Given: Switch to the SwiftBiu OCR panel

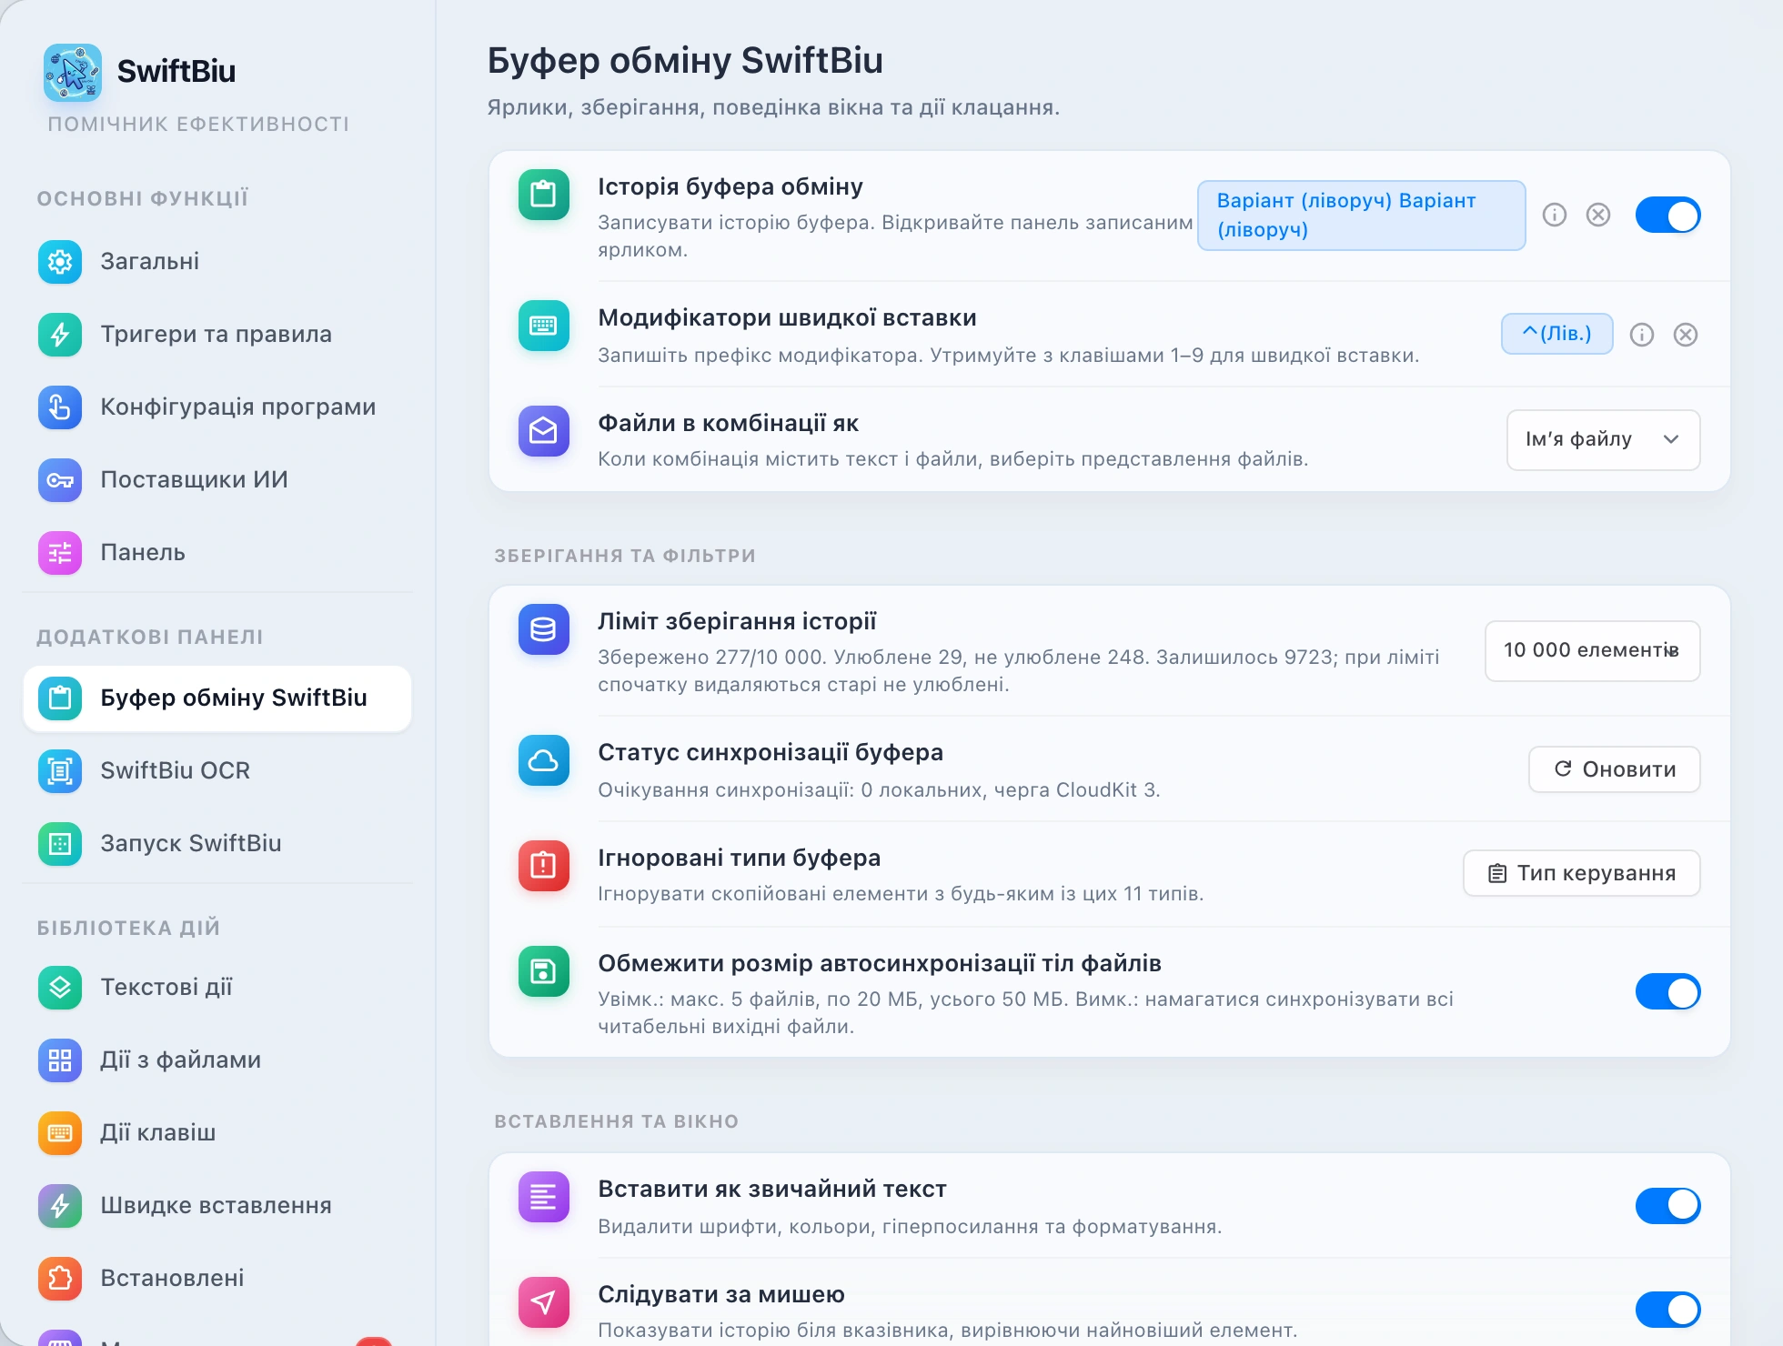Looking at the screenshot, I should [217, 771].
